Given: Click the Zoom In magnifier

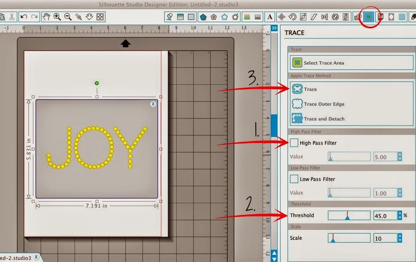Looking at the screenshot, I should coord(57,17).
